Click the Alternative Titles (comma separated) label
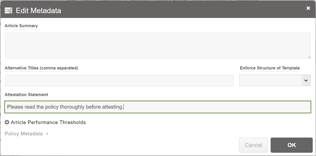The image size is (316, 156). 41,68
